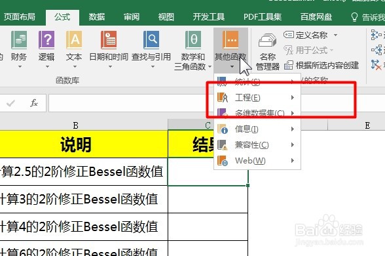This screenshot has width=385, height=256.
Task: Expand the Web(W) submenu arrow
Action: pos(293,160)
